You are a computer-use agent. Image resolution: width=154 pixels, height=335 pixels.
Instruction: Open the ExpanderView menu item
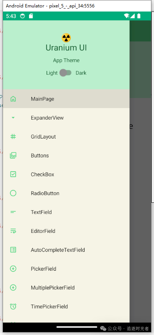66,118
